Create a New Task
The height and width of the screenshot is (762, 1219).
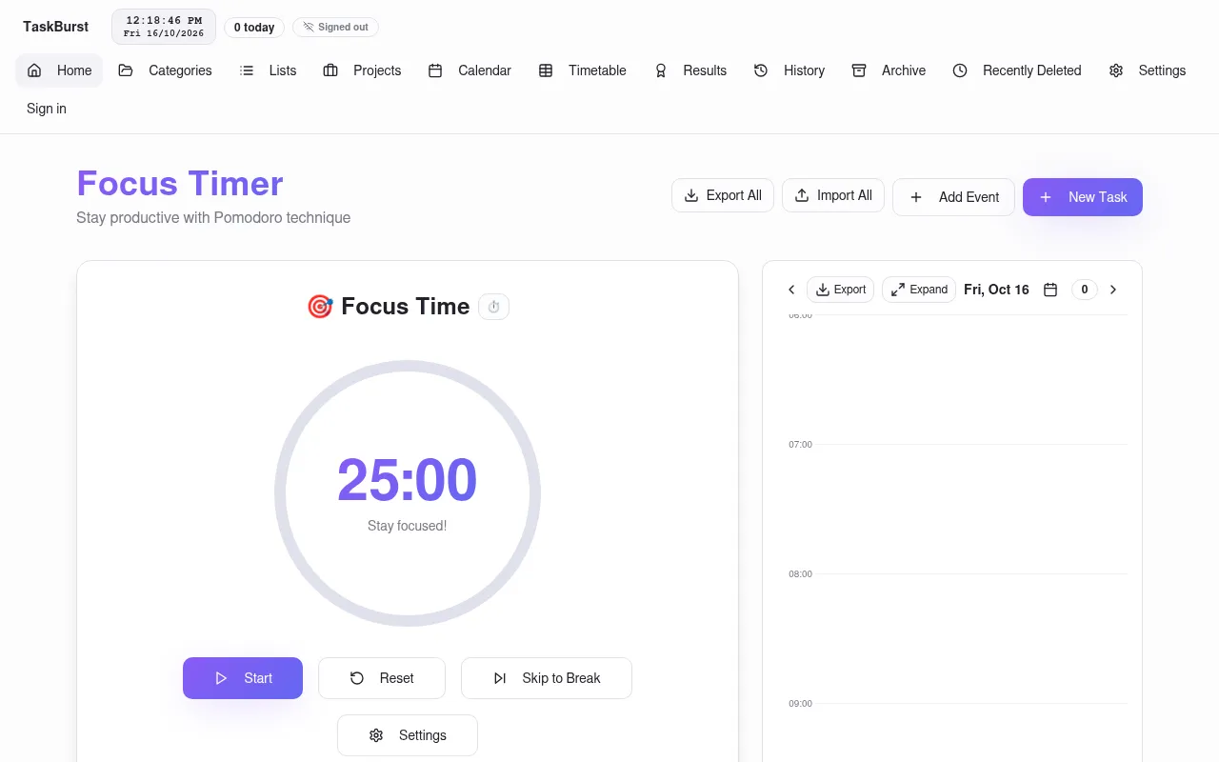tap(1083, 197)
